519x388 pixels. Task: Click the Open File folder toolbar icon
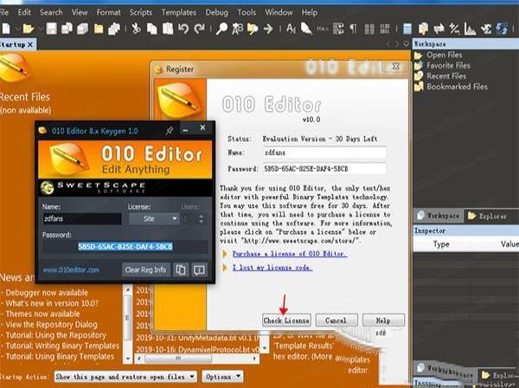29,29
